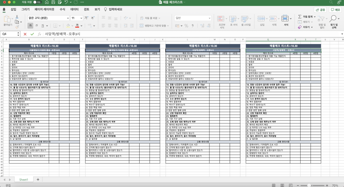Viewport: 344px width, 187px height.
Task: Open the number format dropdown 일반
Action: pos(209,18)
